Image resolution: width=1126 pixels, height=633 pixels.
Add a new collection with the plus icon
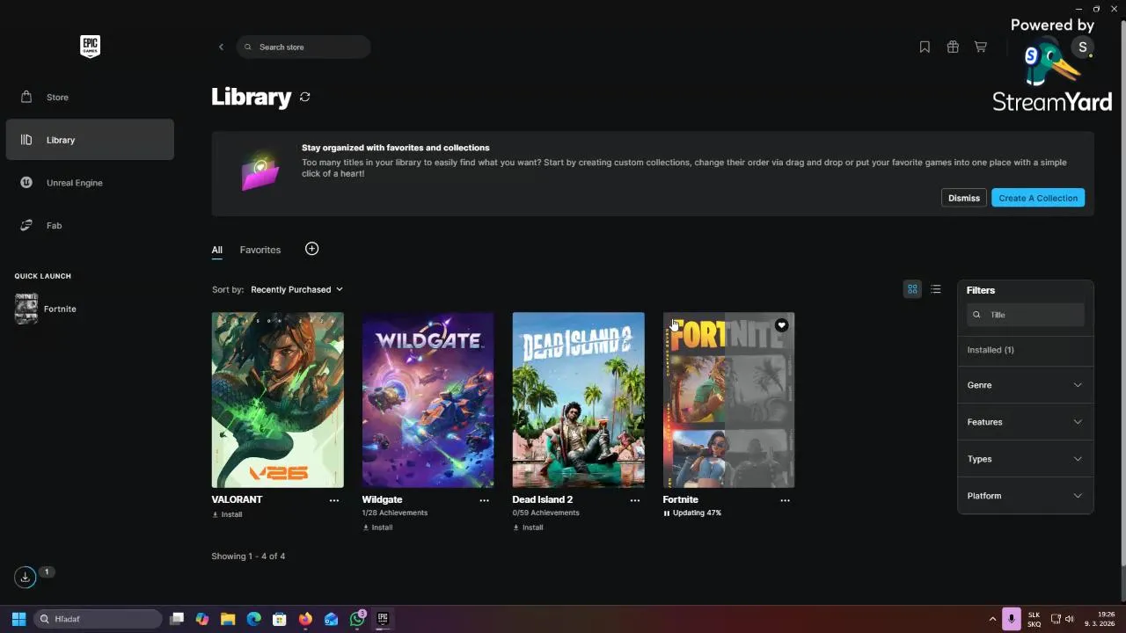click(311, 249)
